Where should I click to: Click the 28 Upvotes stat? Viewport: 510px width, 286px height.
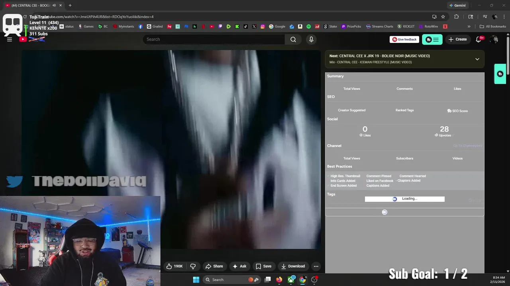click(x=444, y=131)
